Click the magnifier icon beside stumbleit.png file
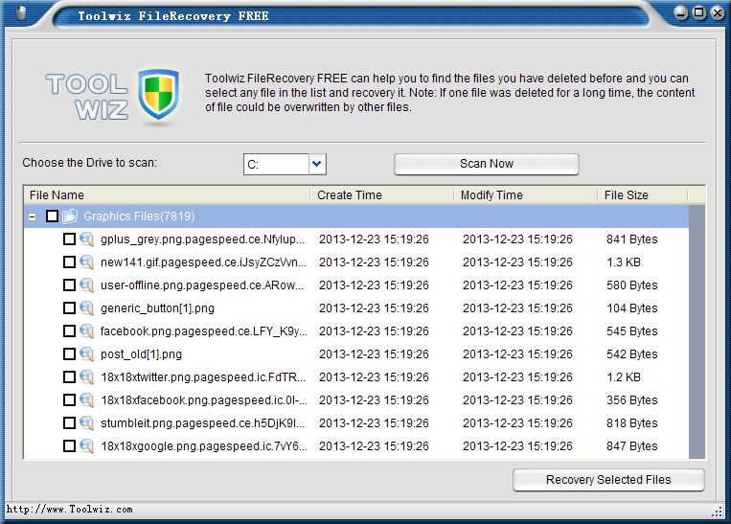The height and width of the screenshot is (524, 731). [x=86, y=423]
